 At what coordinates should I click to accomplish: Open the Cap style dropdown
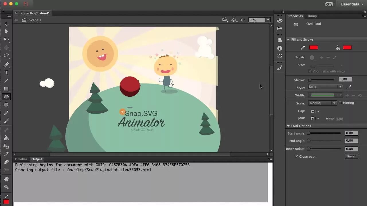[315, 111]
